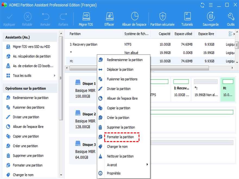Click the Rétablir toolbar icon
This screenshot has height=179, width=239.
[x=27, y=17]
